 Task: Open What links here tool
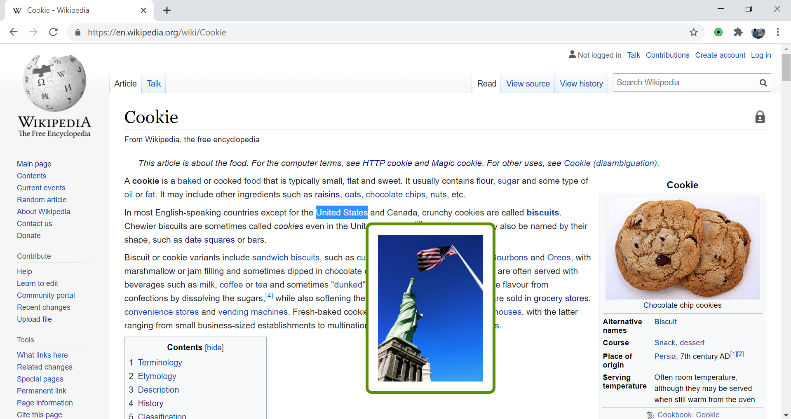point(42,355)
